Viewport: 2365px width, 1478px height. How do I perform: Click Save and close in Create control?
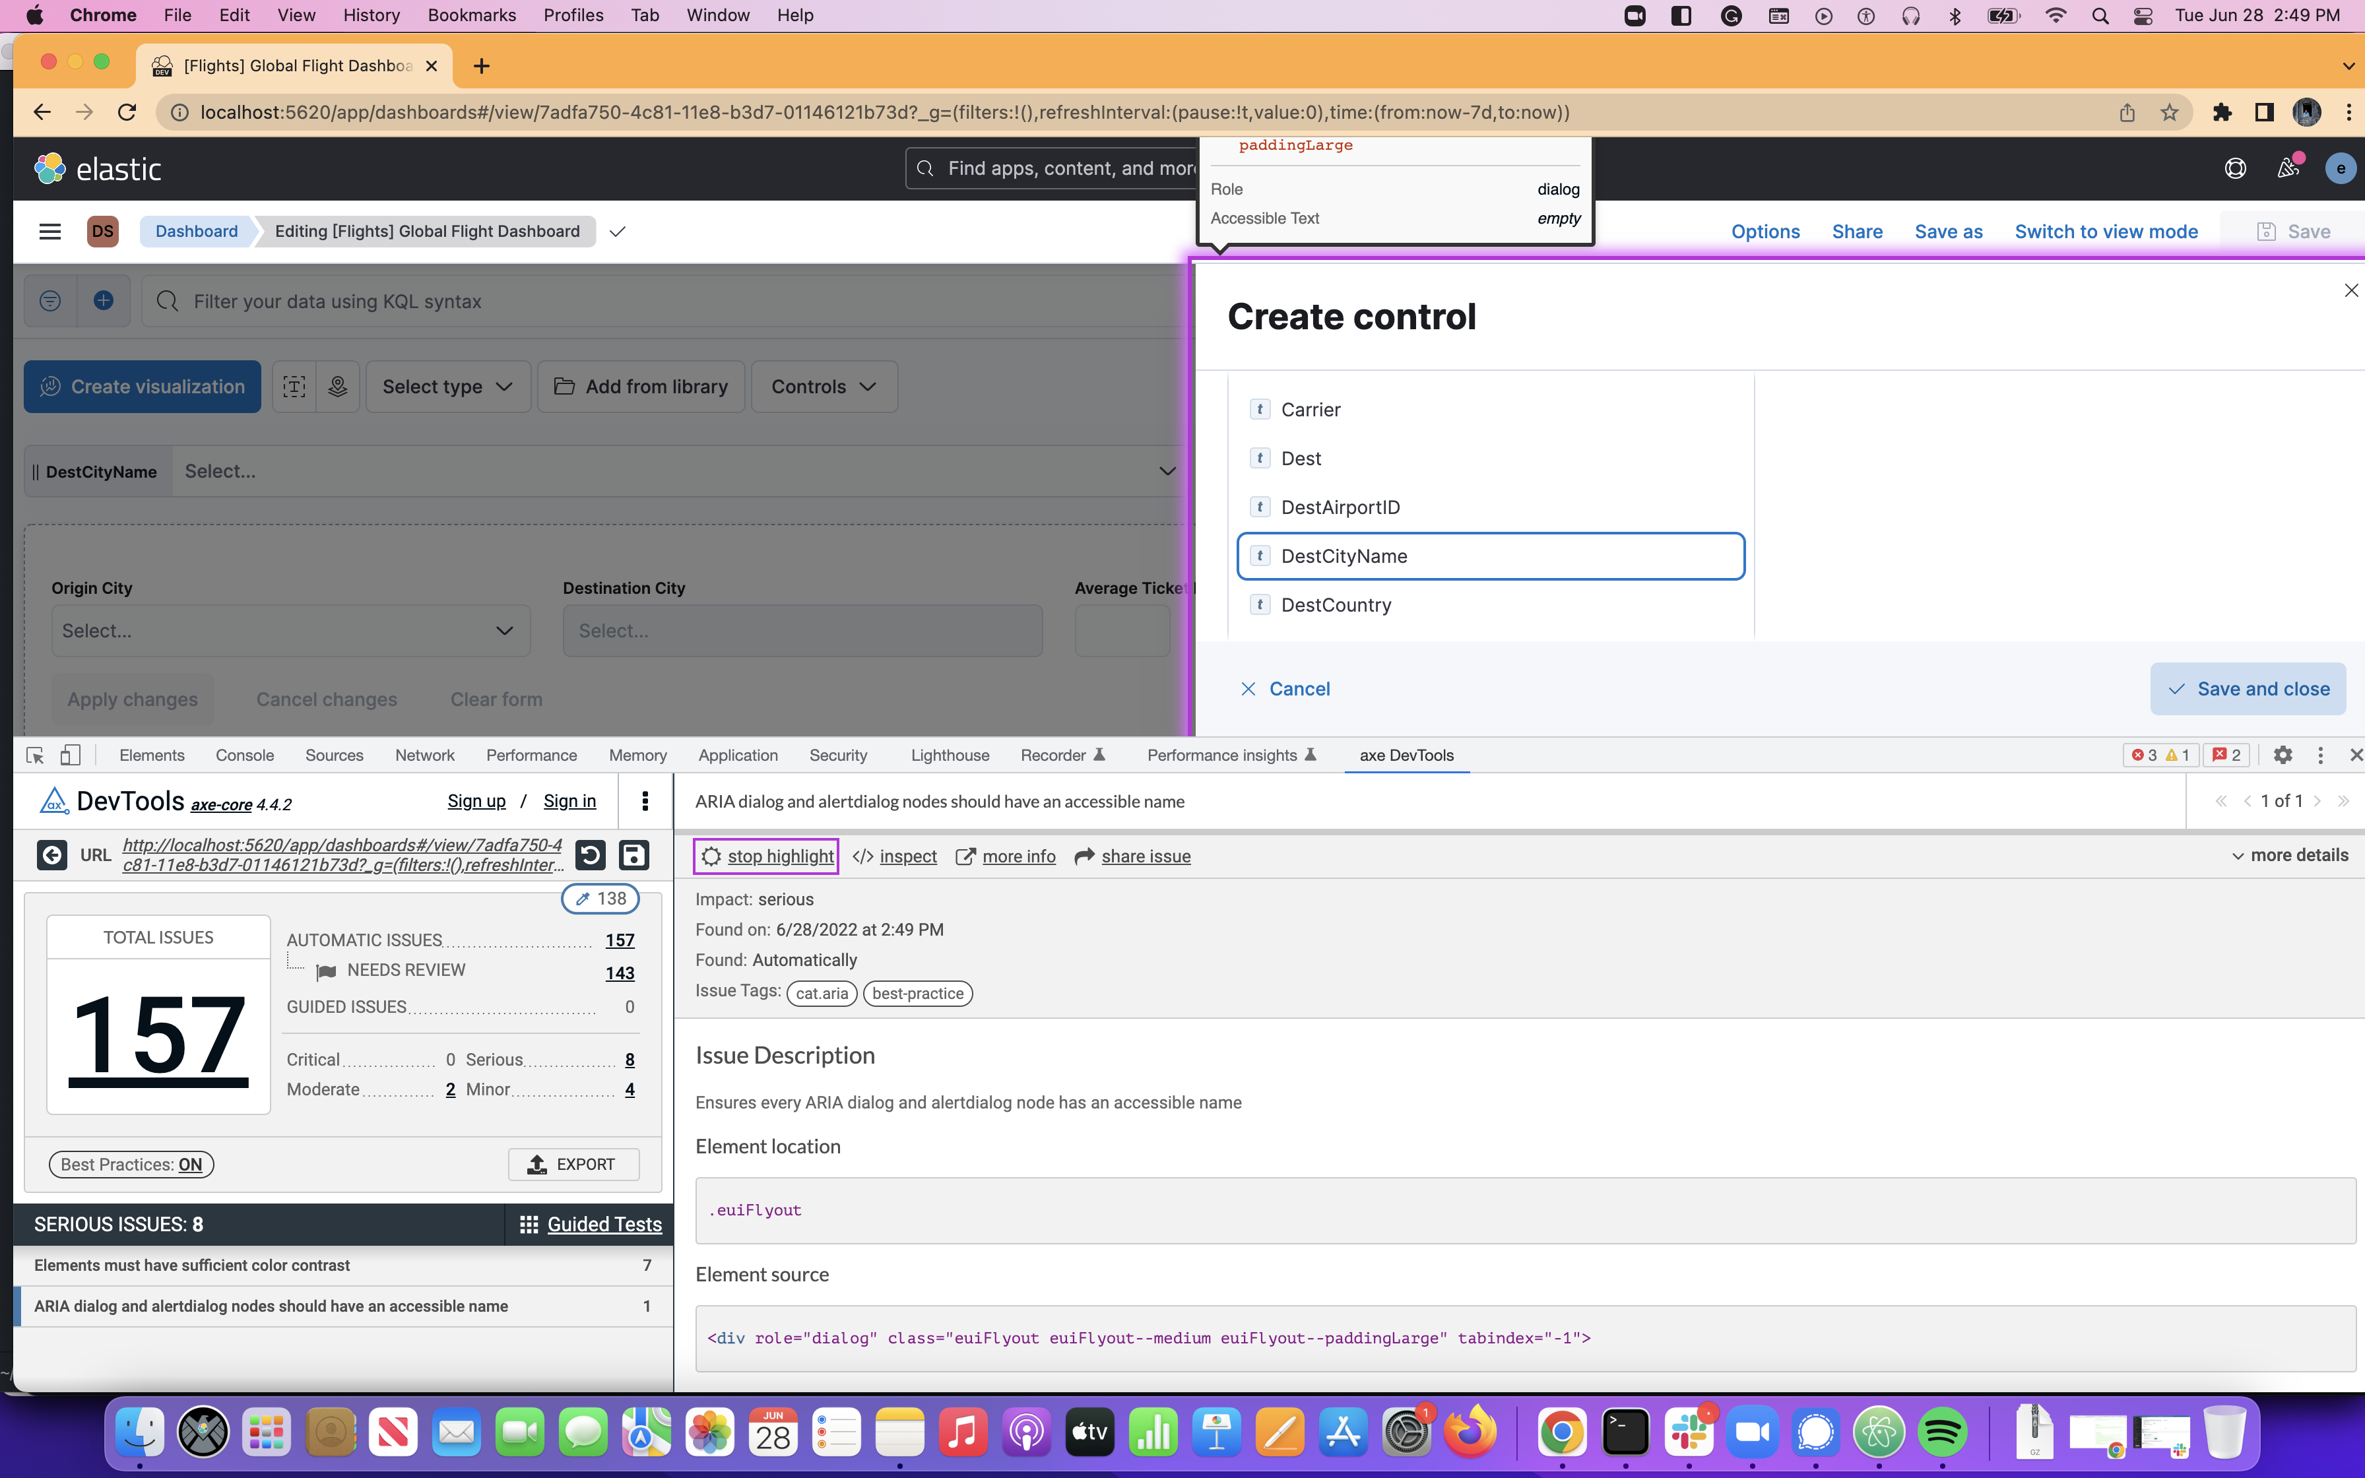coord(2248,688)
